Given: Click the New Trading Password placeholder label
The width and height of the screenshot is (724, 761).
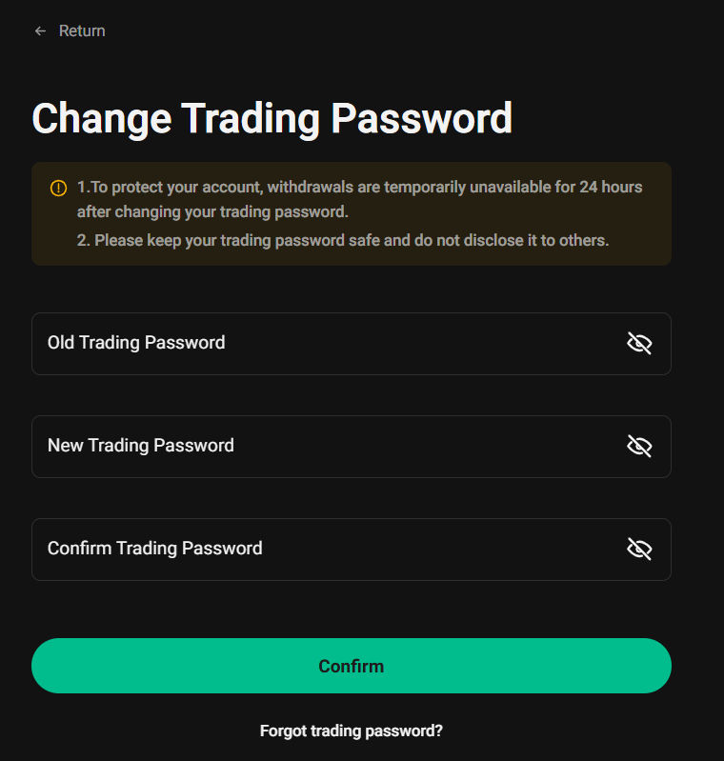Looking at the screenshot, I should pos(141,446).
